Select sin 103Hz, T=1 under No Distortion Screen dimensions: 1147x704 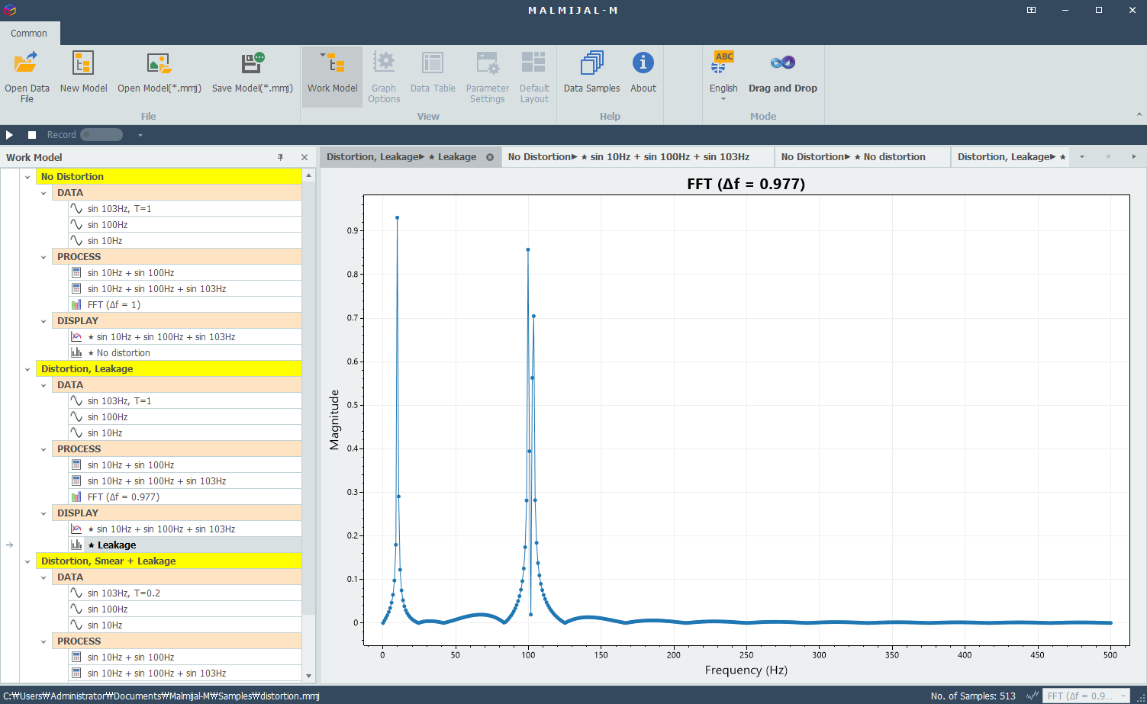click(x=185, y=209)
